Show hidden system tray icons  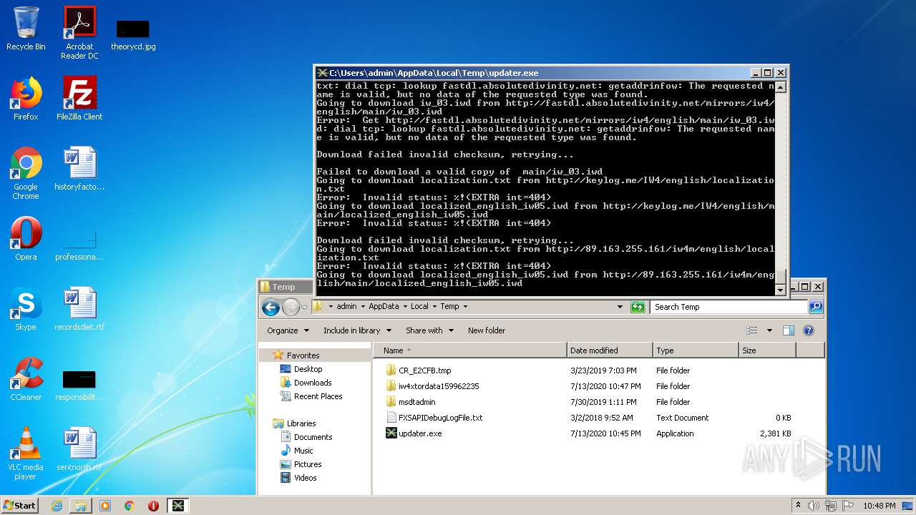coord(798,505)
